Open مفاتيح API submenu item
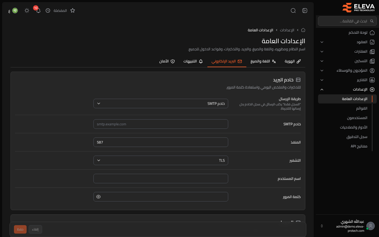Viewport: 379px width, 237px height. (359, 146)
